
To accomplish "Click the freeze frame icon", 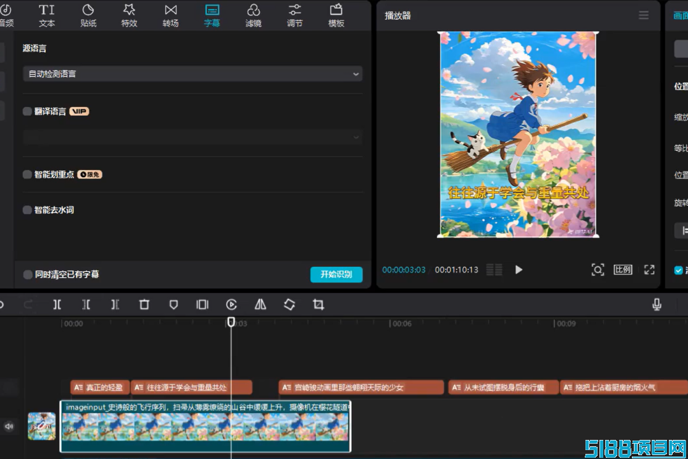I will (x=203, y=304).
